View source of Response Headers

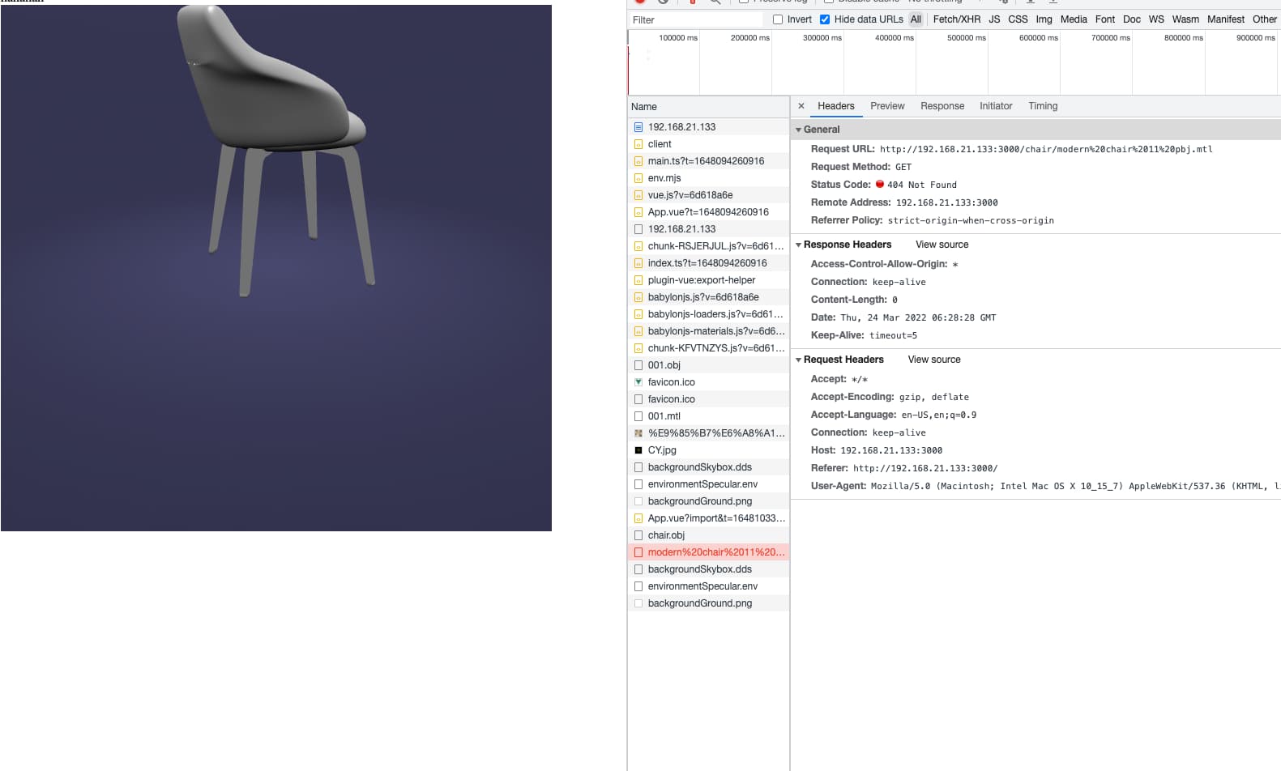click(x=942, y=245)
